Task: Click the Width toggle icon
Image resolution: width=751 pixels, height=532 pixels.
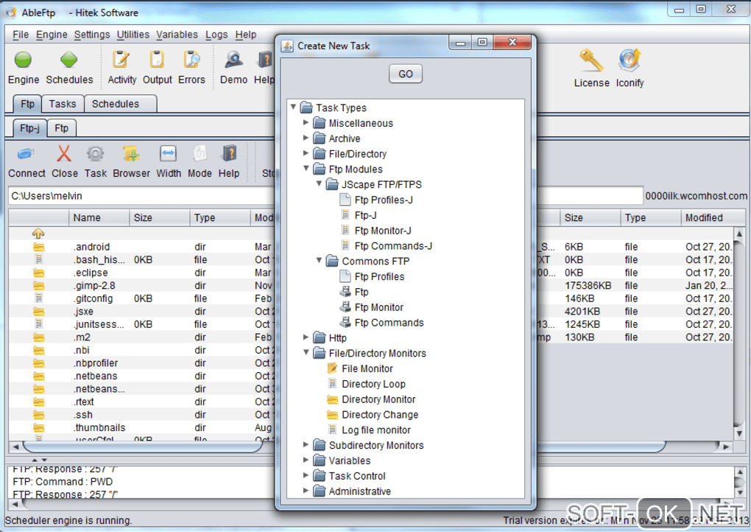Action: [168, 154]
